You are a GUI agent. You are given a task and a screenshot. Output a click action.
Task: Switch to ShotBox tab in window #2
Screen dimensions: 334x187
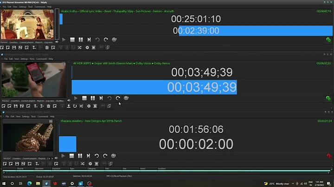click(x=60, y=101)
